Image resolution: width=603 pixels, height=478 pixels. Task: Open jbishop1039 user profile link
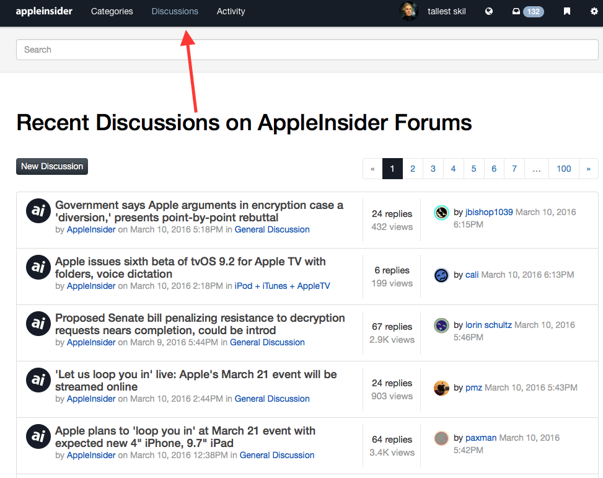pyautogui.click(x=489, y=212)
